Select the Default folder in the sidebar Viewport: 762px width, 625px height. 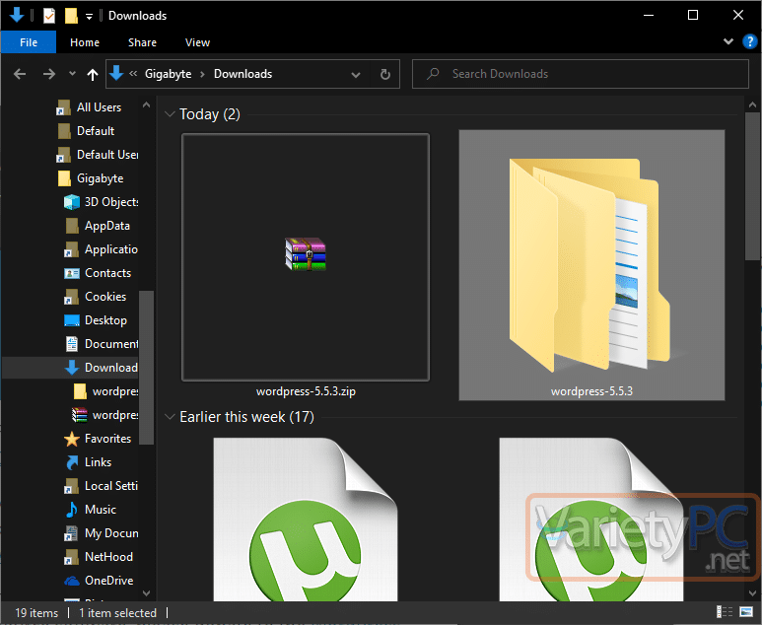(x=96, y=131)
